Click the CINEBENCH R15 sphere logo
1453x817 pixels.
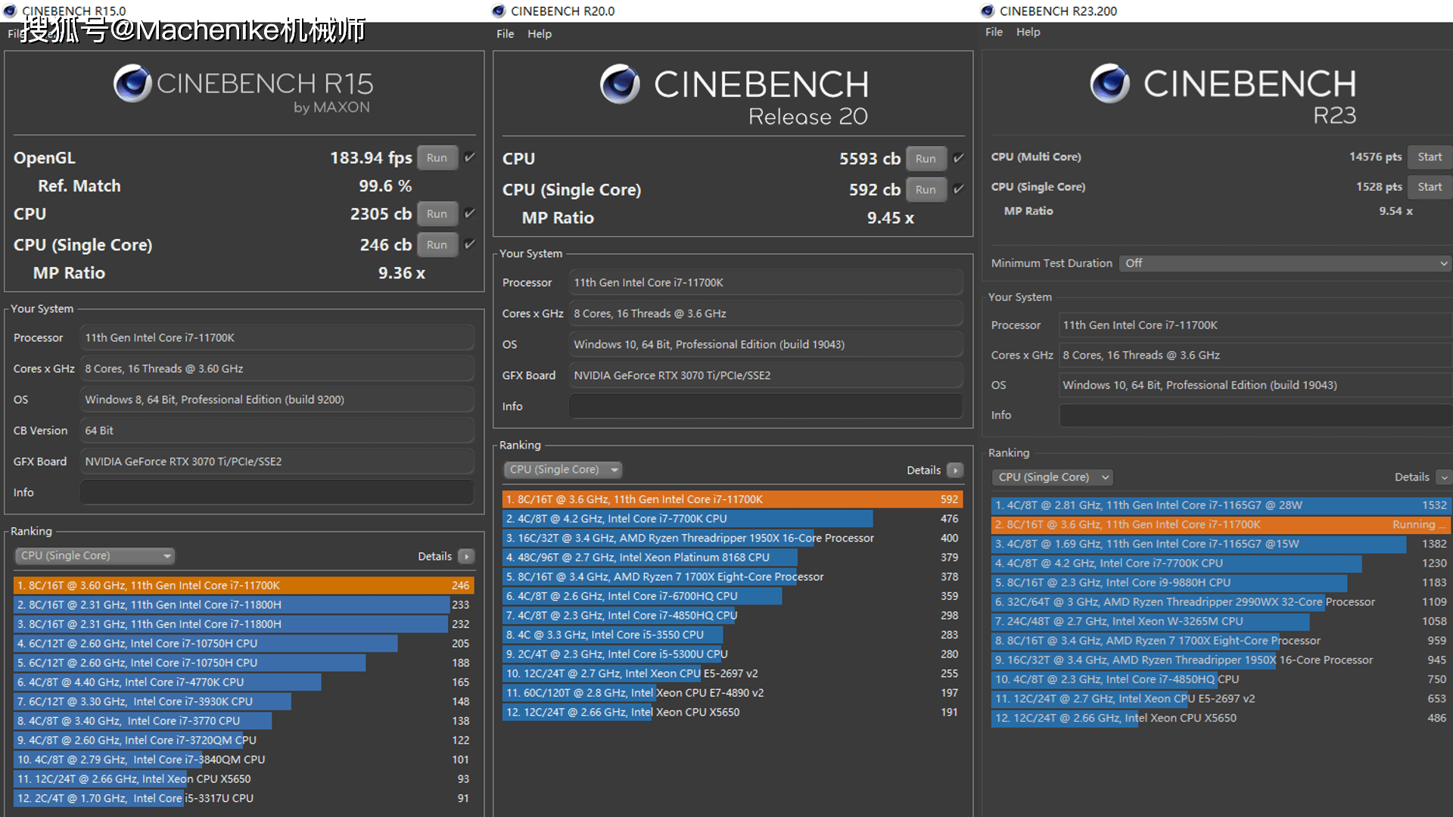pos(132,83)
